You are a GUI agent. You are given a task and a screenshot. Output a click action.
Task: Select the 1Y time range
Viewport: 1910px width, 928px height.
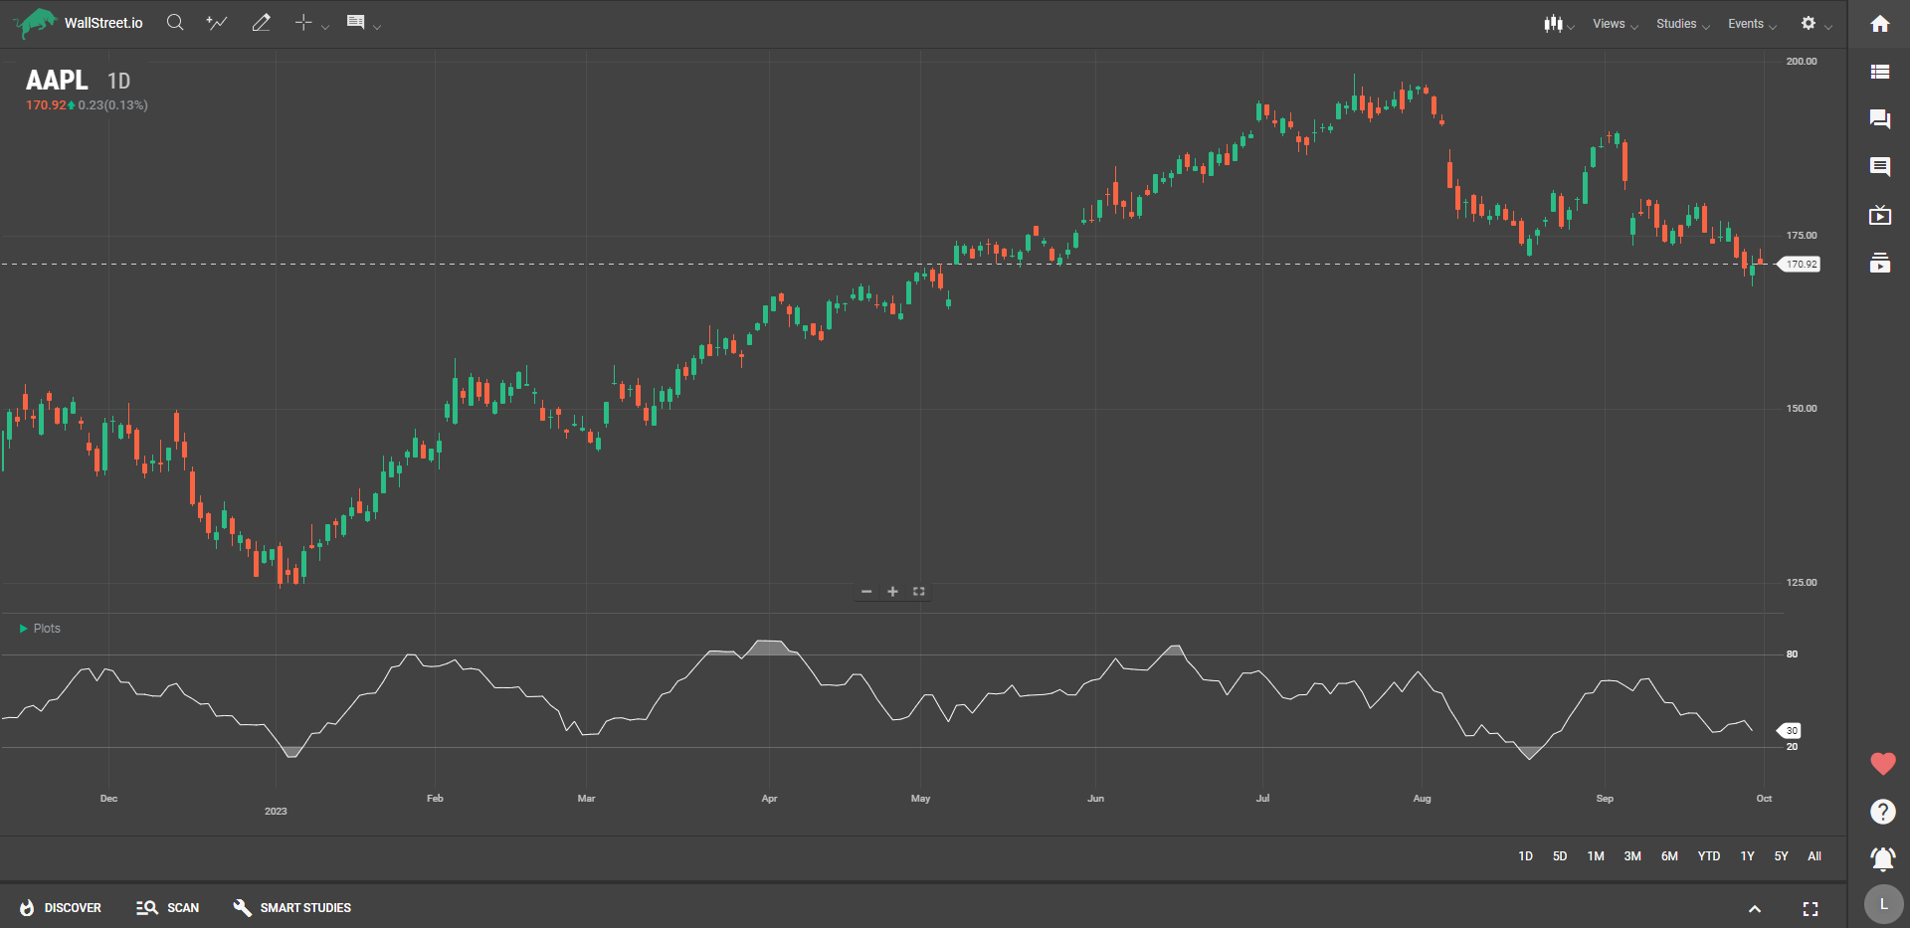(1747, 856)
